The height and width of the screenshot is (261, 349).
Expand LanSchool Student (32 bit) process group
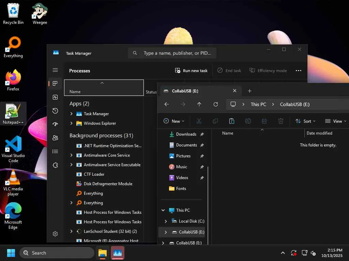click(71, 231)
